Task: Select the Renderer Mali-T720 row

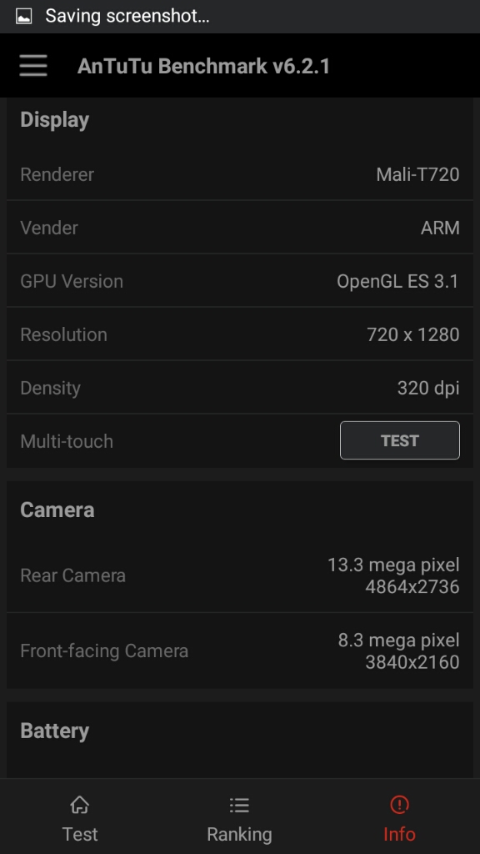Action: coord(240,174)
